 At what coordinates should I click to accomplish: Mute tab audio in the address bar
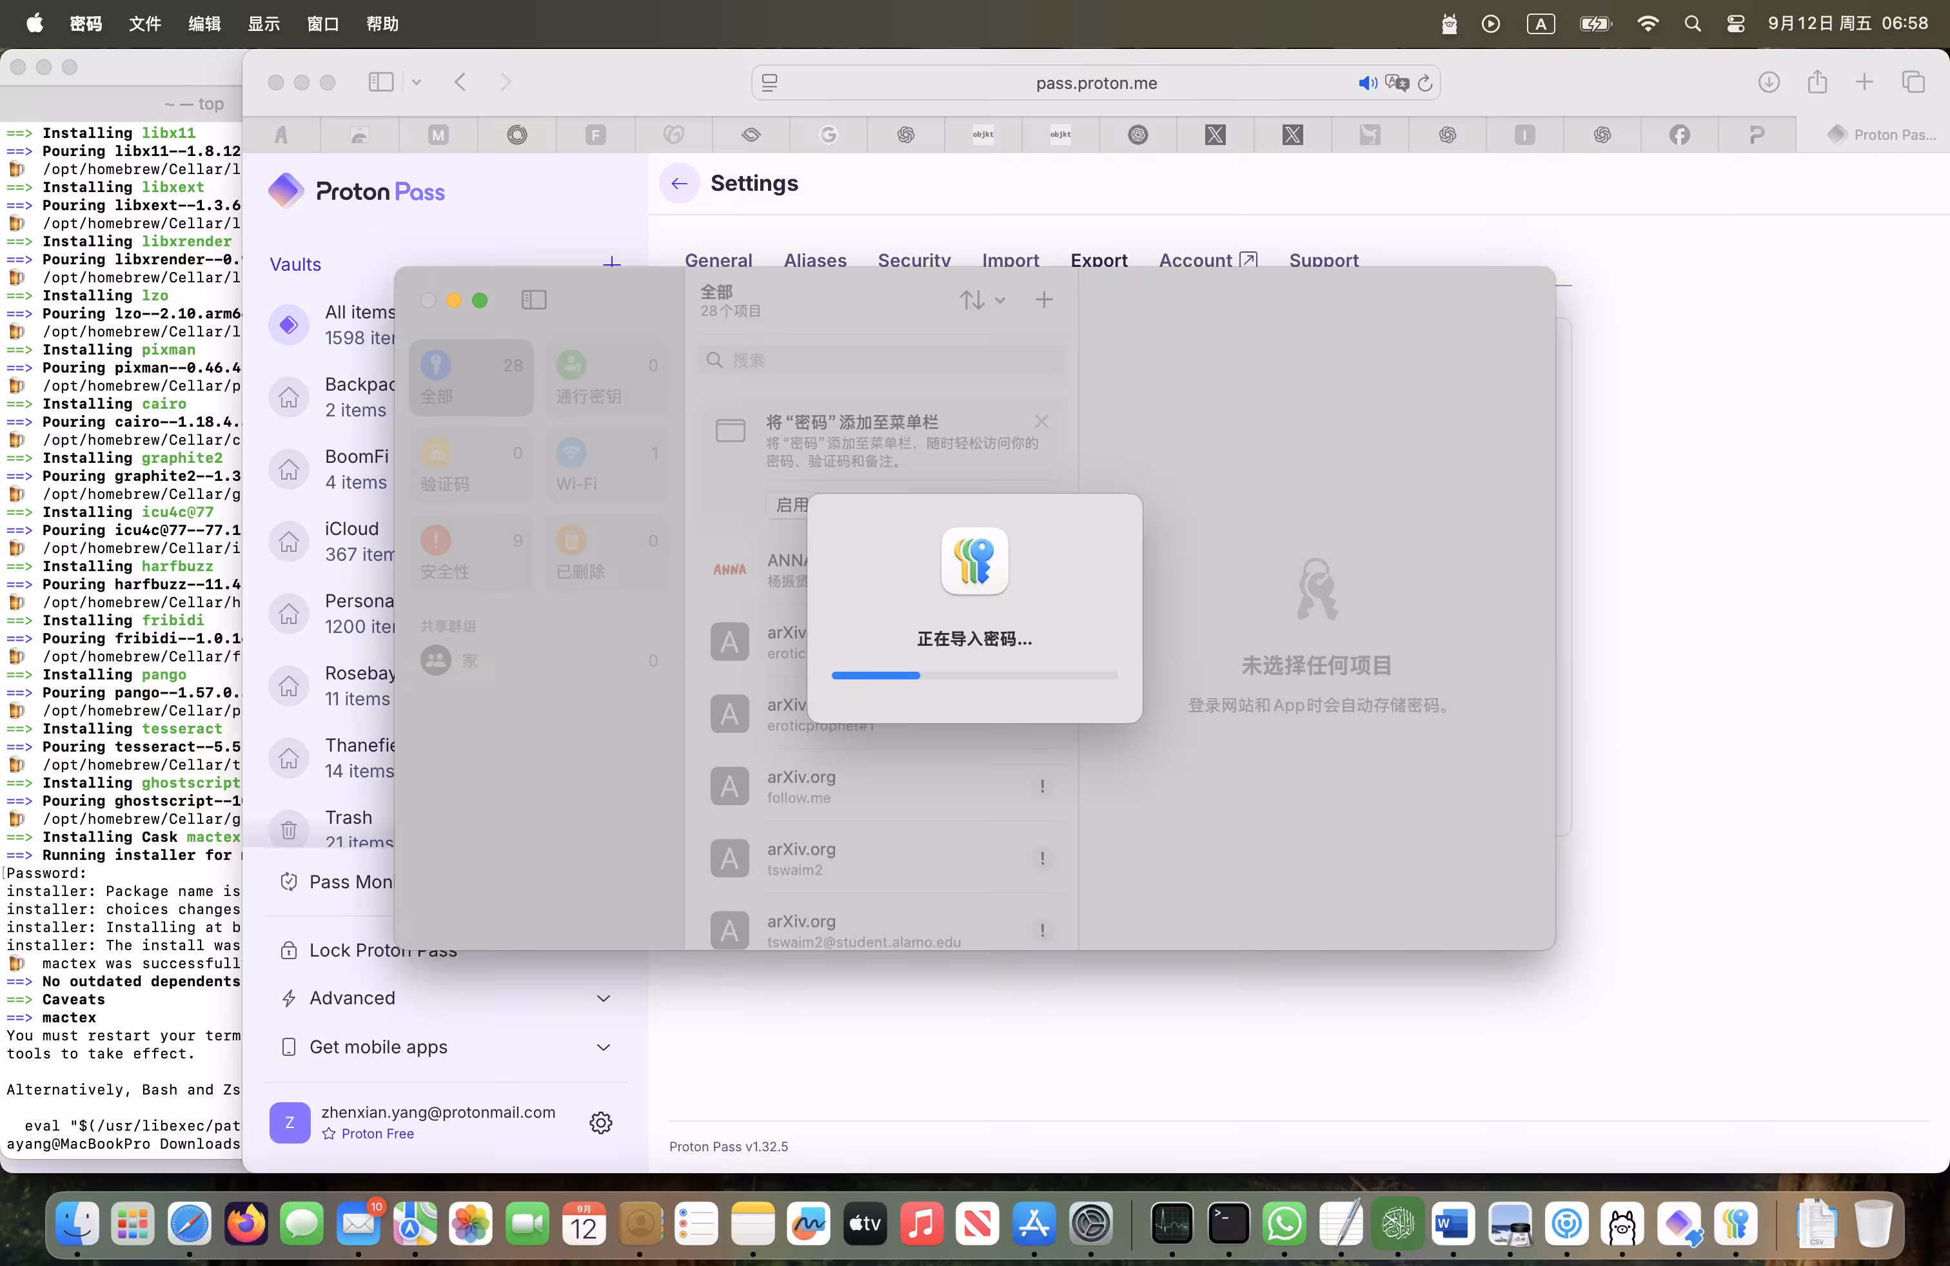[x=1368, y=83]
